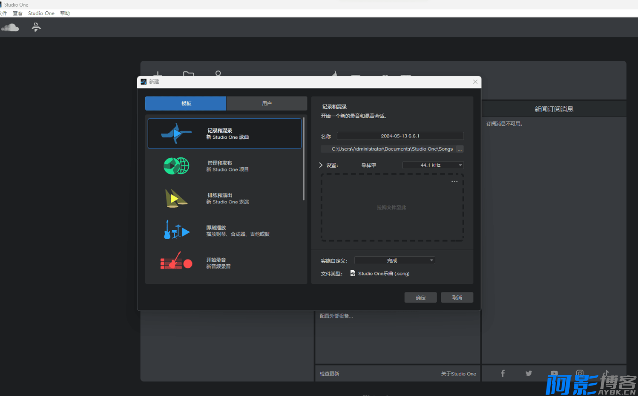
Task: Open the Facebook icon link
Action: pos(503,373)
